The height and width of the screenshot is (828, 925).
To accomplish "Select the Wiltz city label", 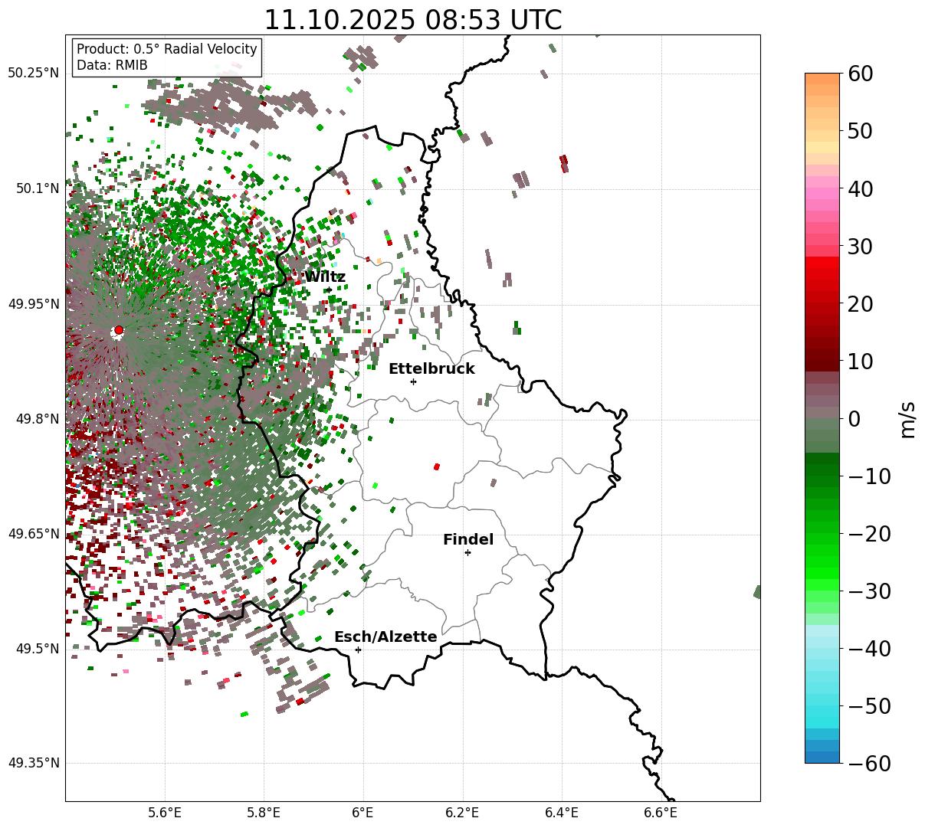I will [325, 277].
